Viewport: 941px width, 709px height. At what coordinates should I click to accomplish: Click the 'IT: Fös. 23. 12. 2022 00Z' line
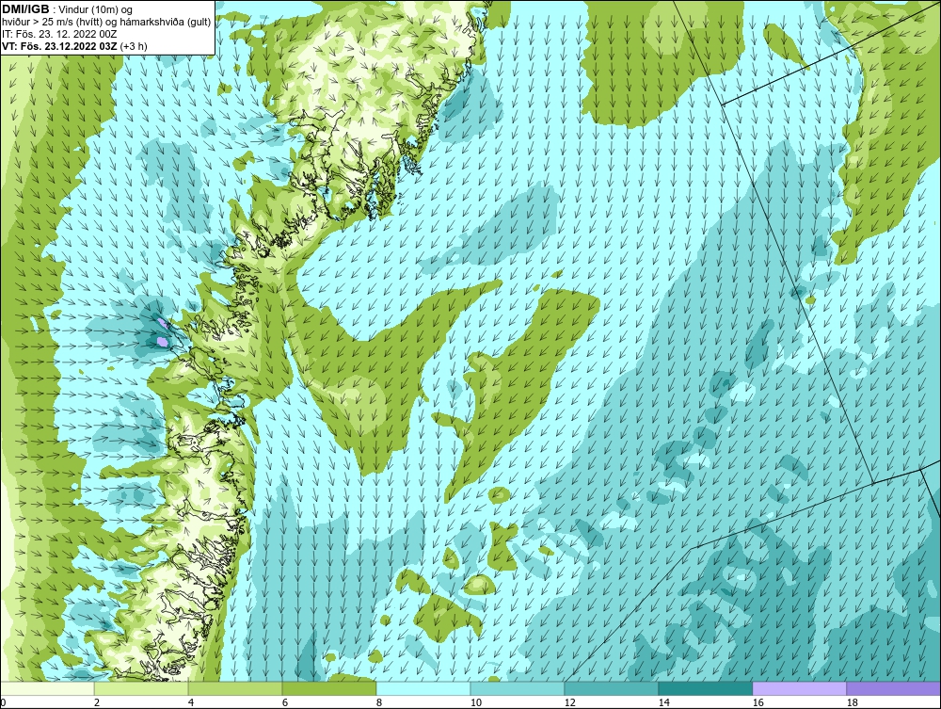[x=59, y=34]
